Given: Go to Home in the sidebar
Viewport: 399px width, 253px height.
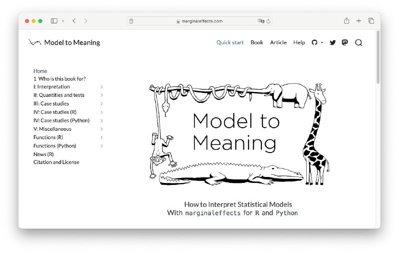Looking at the screenshot, I should pyautogui.click(x=40, y=71).
